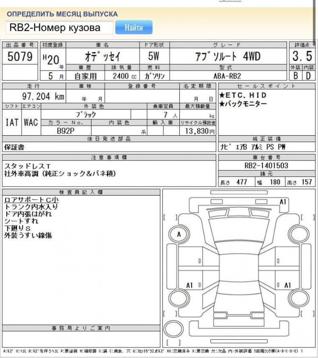The image size is (318, 358).
Task: Select the 外装うすい線傷 inspector note
Action: click(28, 235)
